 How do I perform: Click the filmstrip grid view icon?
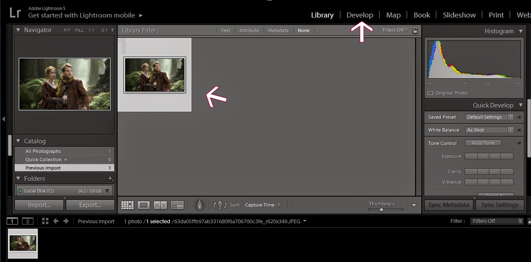pyautogui.click(x=45, y=221)
